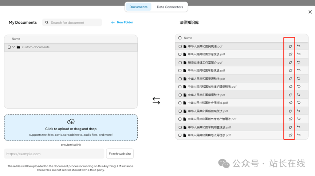Remove 中华人民共和国契税法.pdf using its return arrow

coord(299,46)
